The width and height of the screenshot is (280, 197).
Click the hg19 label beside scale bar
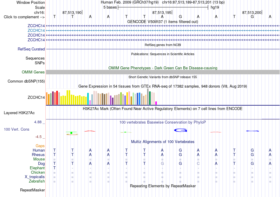215,7
